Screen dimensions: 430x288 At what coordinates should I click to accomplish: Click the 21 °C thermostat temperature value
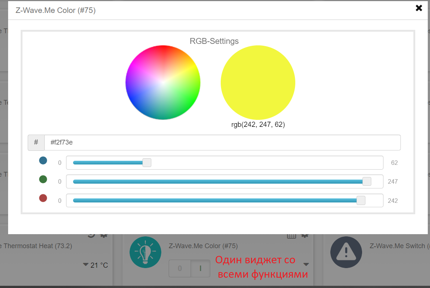[x=99, y=265]
